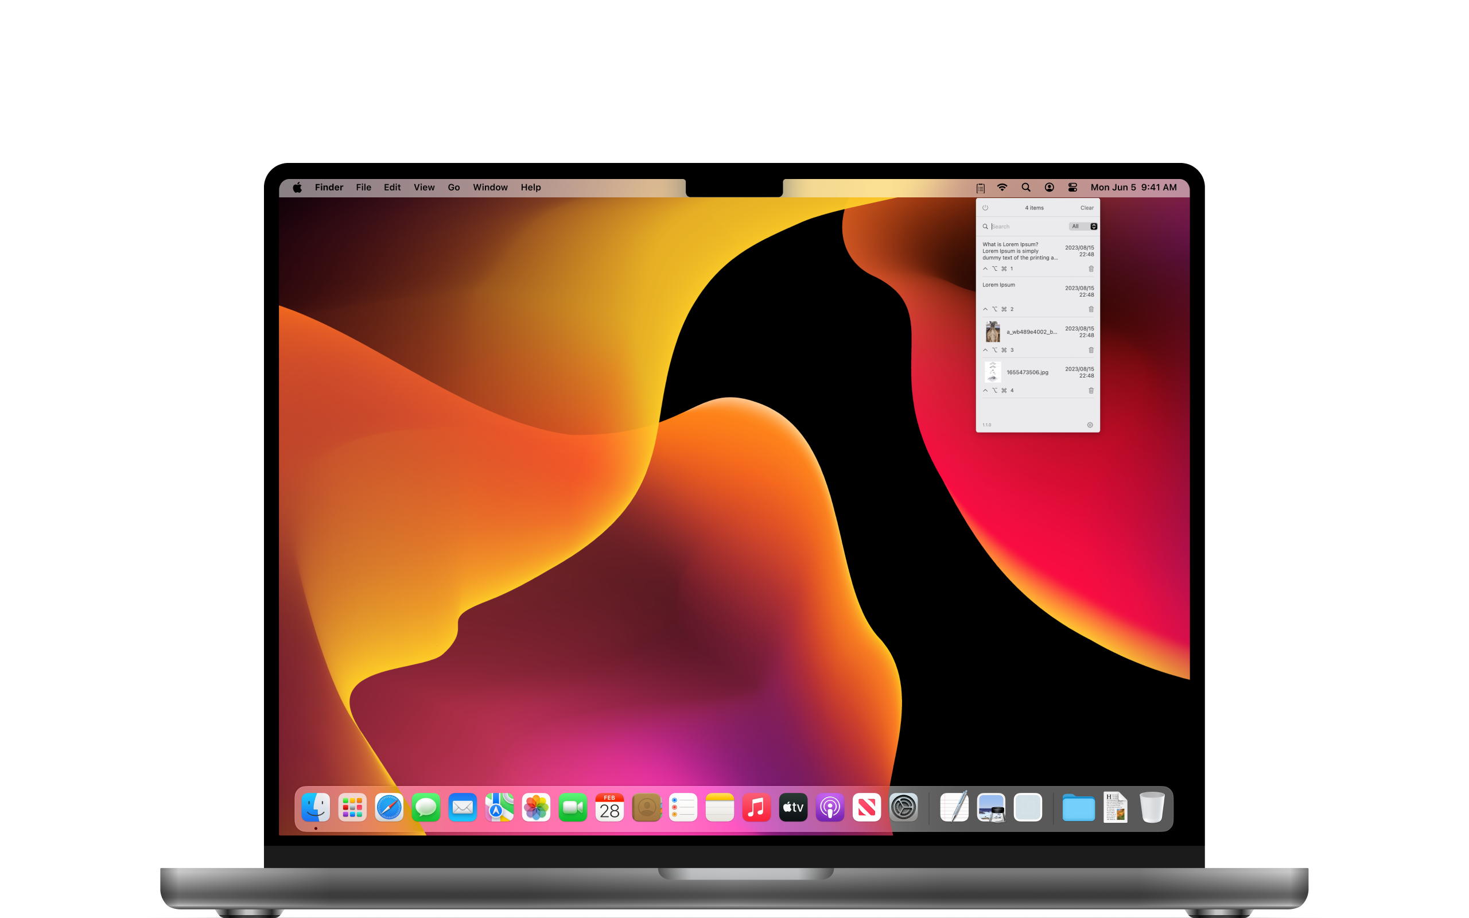Open Preview from the Dock
This screenshot has height=918, width=1469.
[x=991, y=807]
